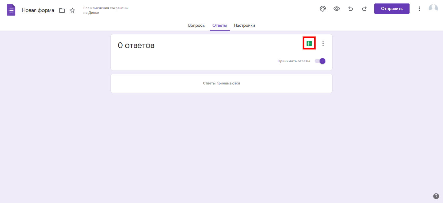This screenshot has height=203, width=443.
Task: Click the Отправить button
Action: pyautogui.click(x=392, y=9)
